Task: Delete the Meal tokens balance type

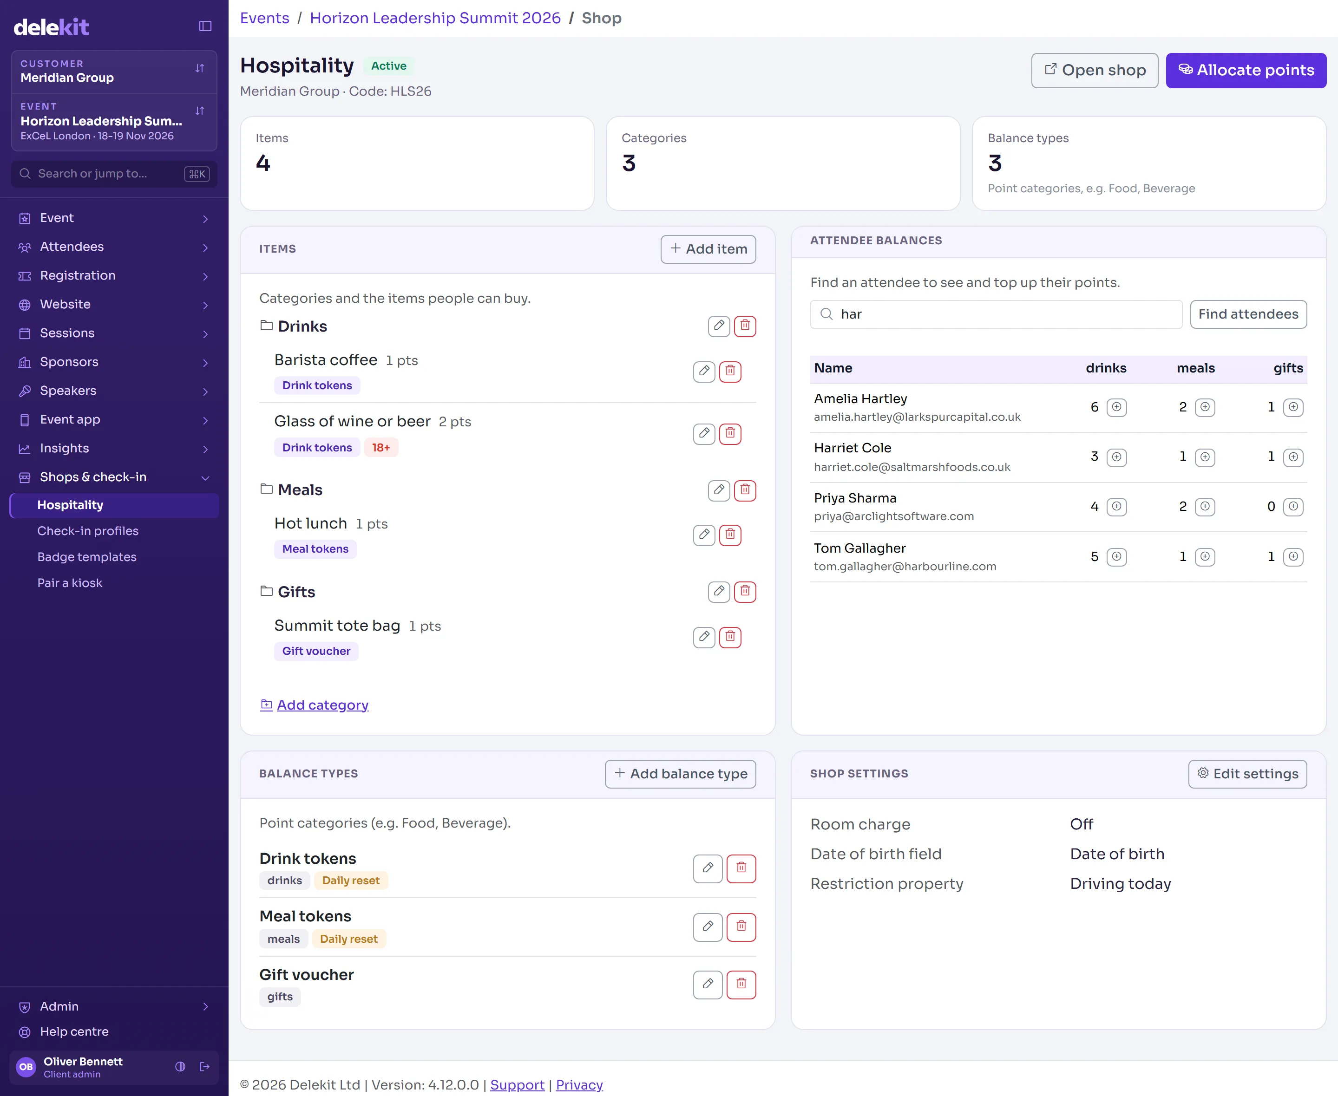Action: pyautogui.click(x=741, y=927)
